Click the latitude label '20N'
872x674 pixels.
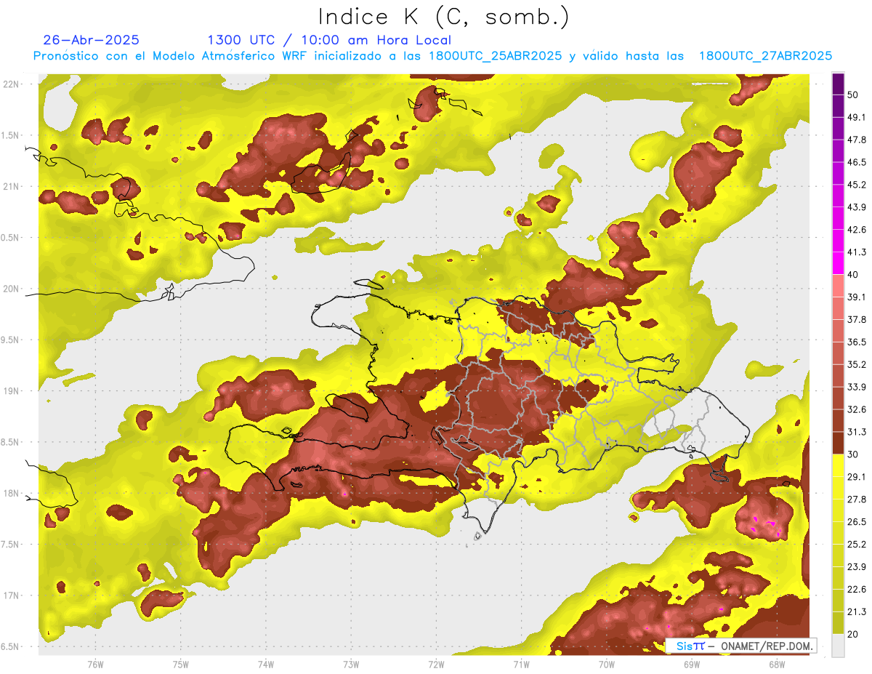click(x=12, y=289)
